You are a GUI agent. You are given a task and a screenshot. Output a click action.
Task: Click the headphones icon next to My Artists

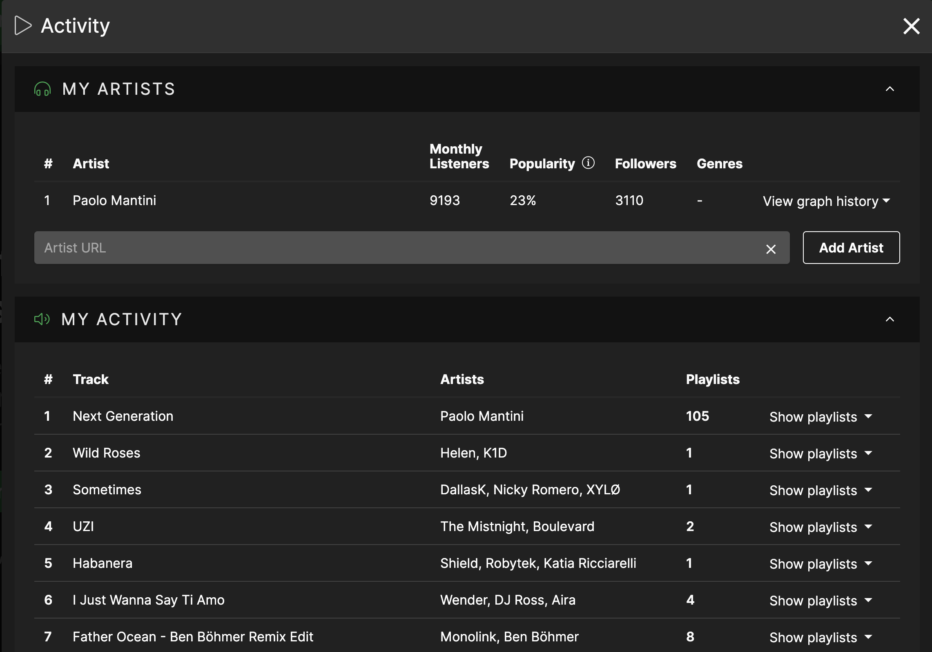coord(42,89)
